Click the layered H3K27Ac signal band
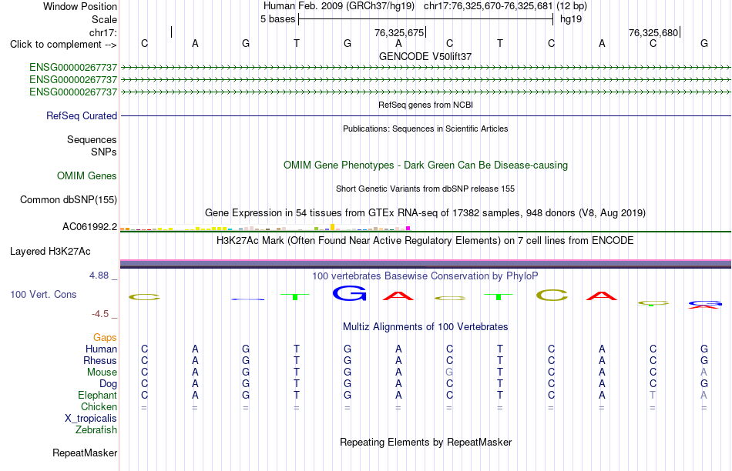 tap(425, 264)
